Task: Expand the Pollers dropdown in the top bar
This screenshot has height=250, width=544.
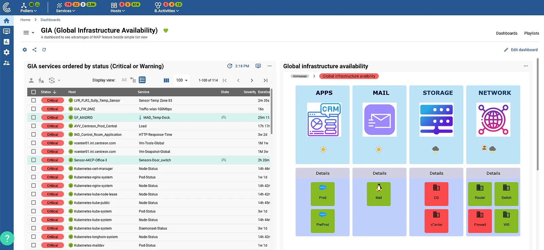Action: [29, 11]
